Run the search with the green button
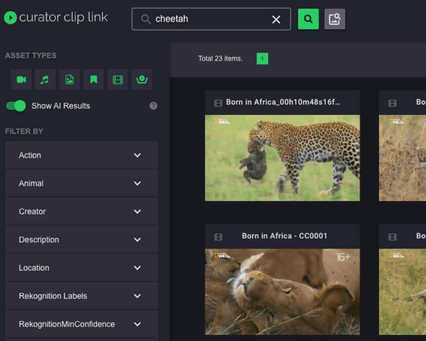Image resolution: width=426 pixels, height=341 pixels. pos(308,19)
